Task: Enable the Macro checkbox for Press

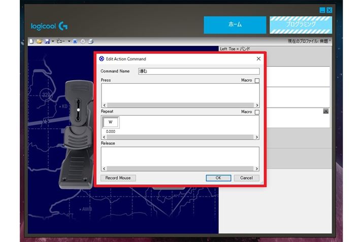Action: pyautogui.click(x=257, y=81)
